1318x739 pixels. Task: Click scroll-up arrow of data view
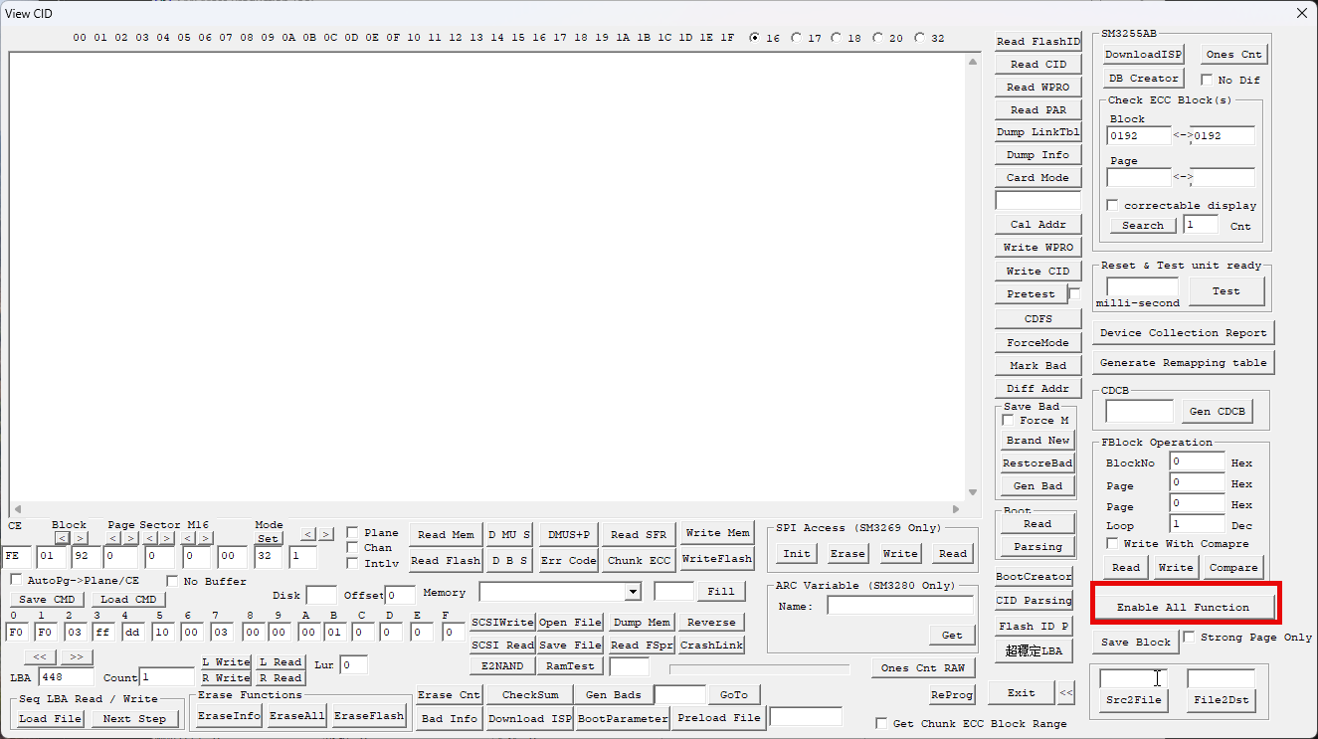pos(974,62)
